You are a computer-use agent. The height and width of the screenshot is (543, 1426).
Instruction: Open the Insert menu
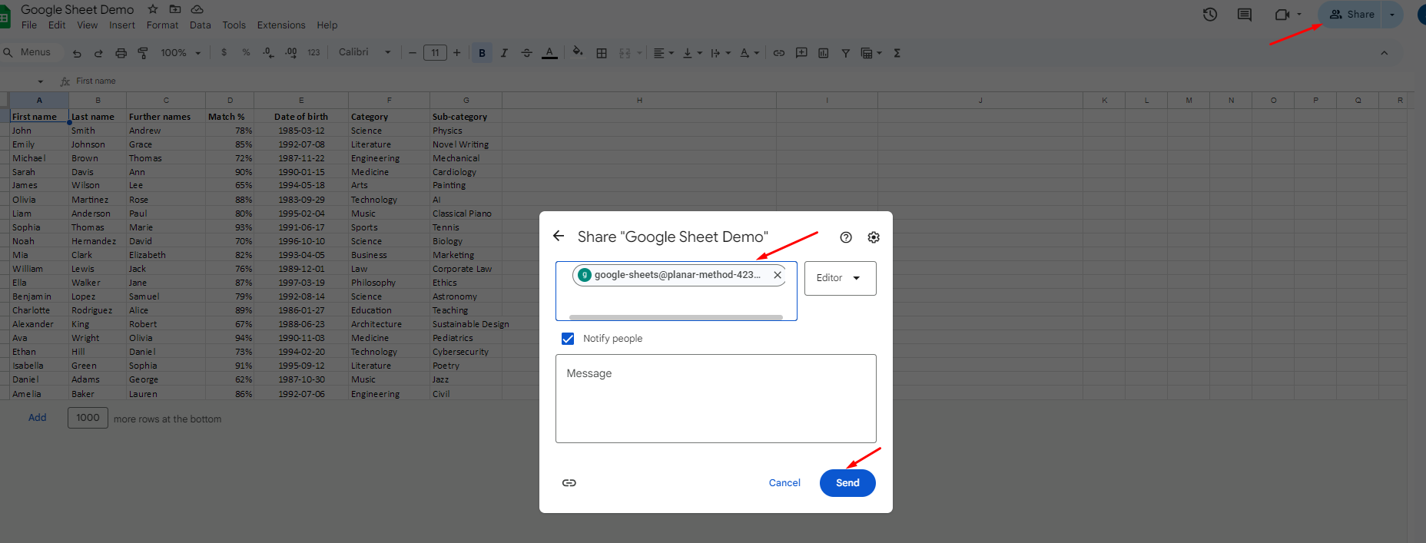(122, 25)
